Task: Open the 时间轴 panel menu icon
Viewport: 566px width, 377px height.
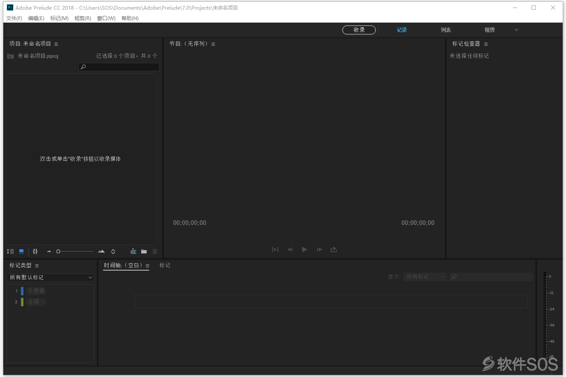Action: (x=147, y=266)
